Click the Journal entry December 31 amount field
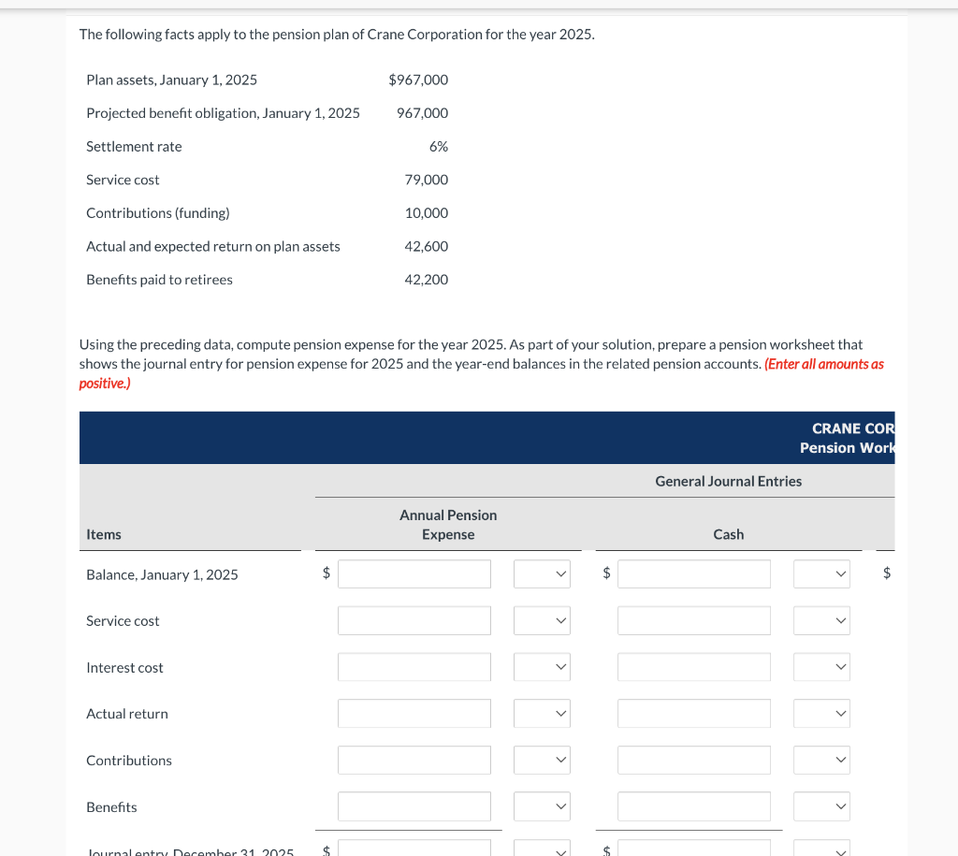This screenshot has width=958, height=856. pyautogui.click(x=414, y=849)
